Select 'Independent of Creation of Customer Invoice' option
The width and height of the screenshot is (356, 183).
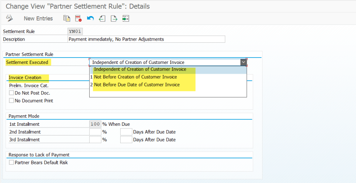140,69
